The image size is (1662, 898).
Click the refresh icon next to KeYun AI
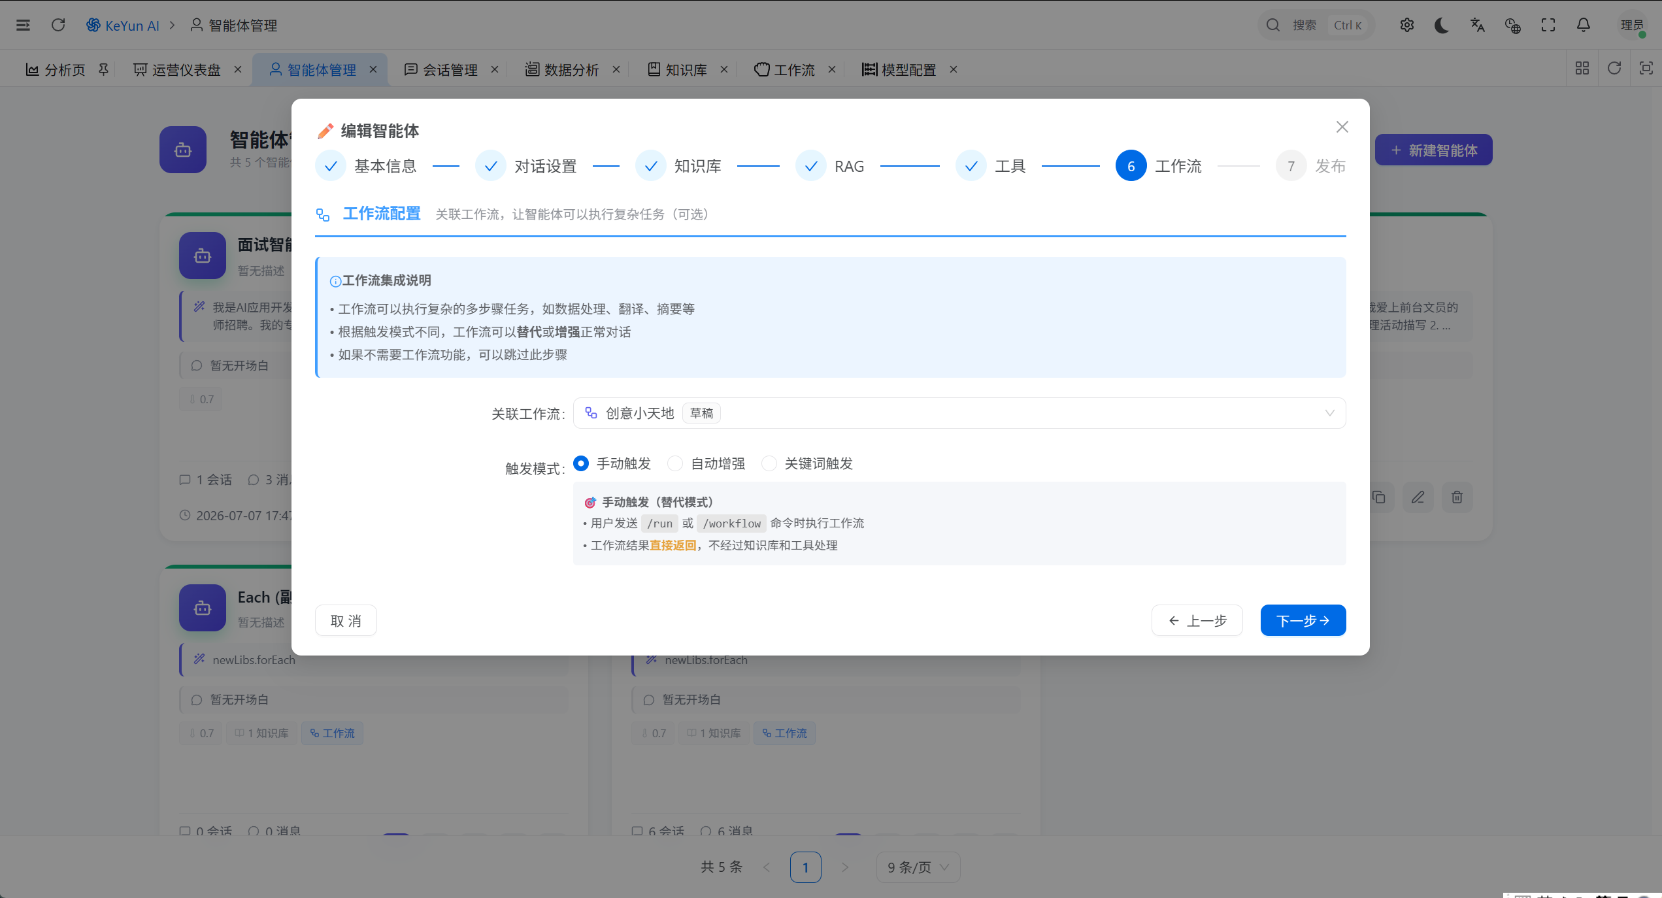(58, 25)
